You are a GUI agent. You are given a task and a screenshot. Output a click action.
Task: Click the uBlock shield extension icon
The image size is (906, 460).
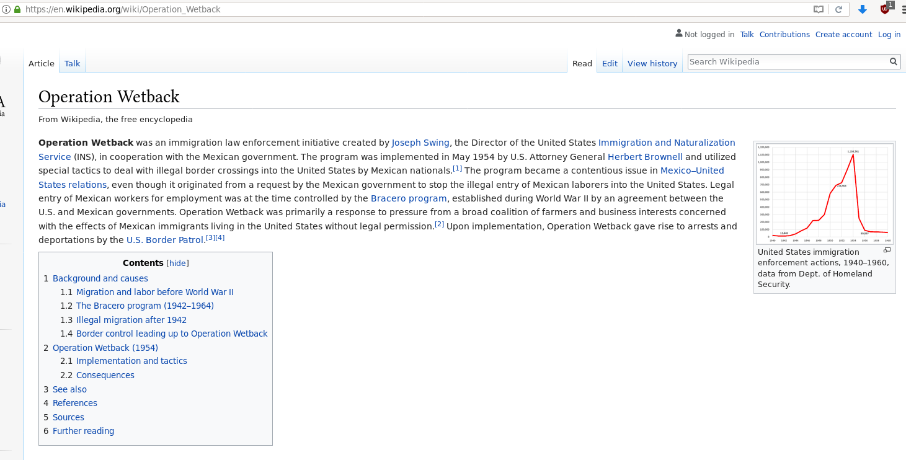point(885,9)
